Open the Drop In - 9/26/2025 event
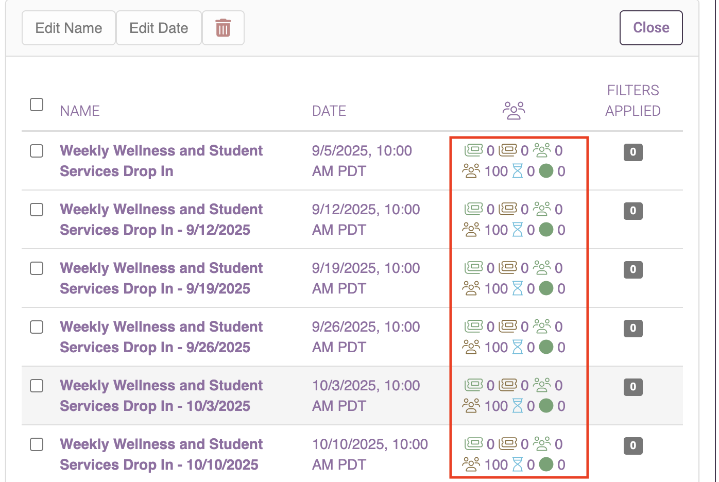The width and height of the screenshot is (719, 482). (x=161, y=337)
